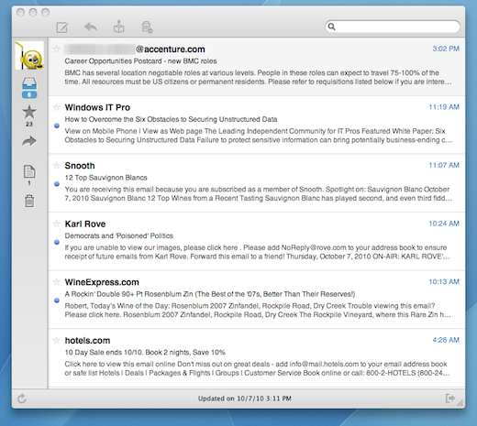Screen dimensions: 477x426
Task: Star the Snooth message
Action: tap(56, 166)
